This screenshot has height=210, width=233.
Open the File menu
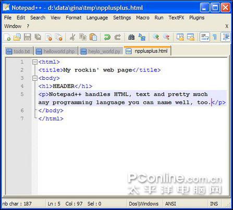click(x=8, y=18)
